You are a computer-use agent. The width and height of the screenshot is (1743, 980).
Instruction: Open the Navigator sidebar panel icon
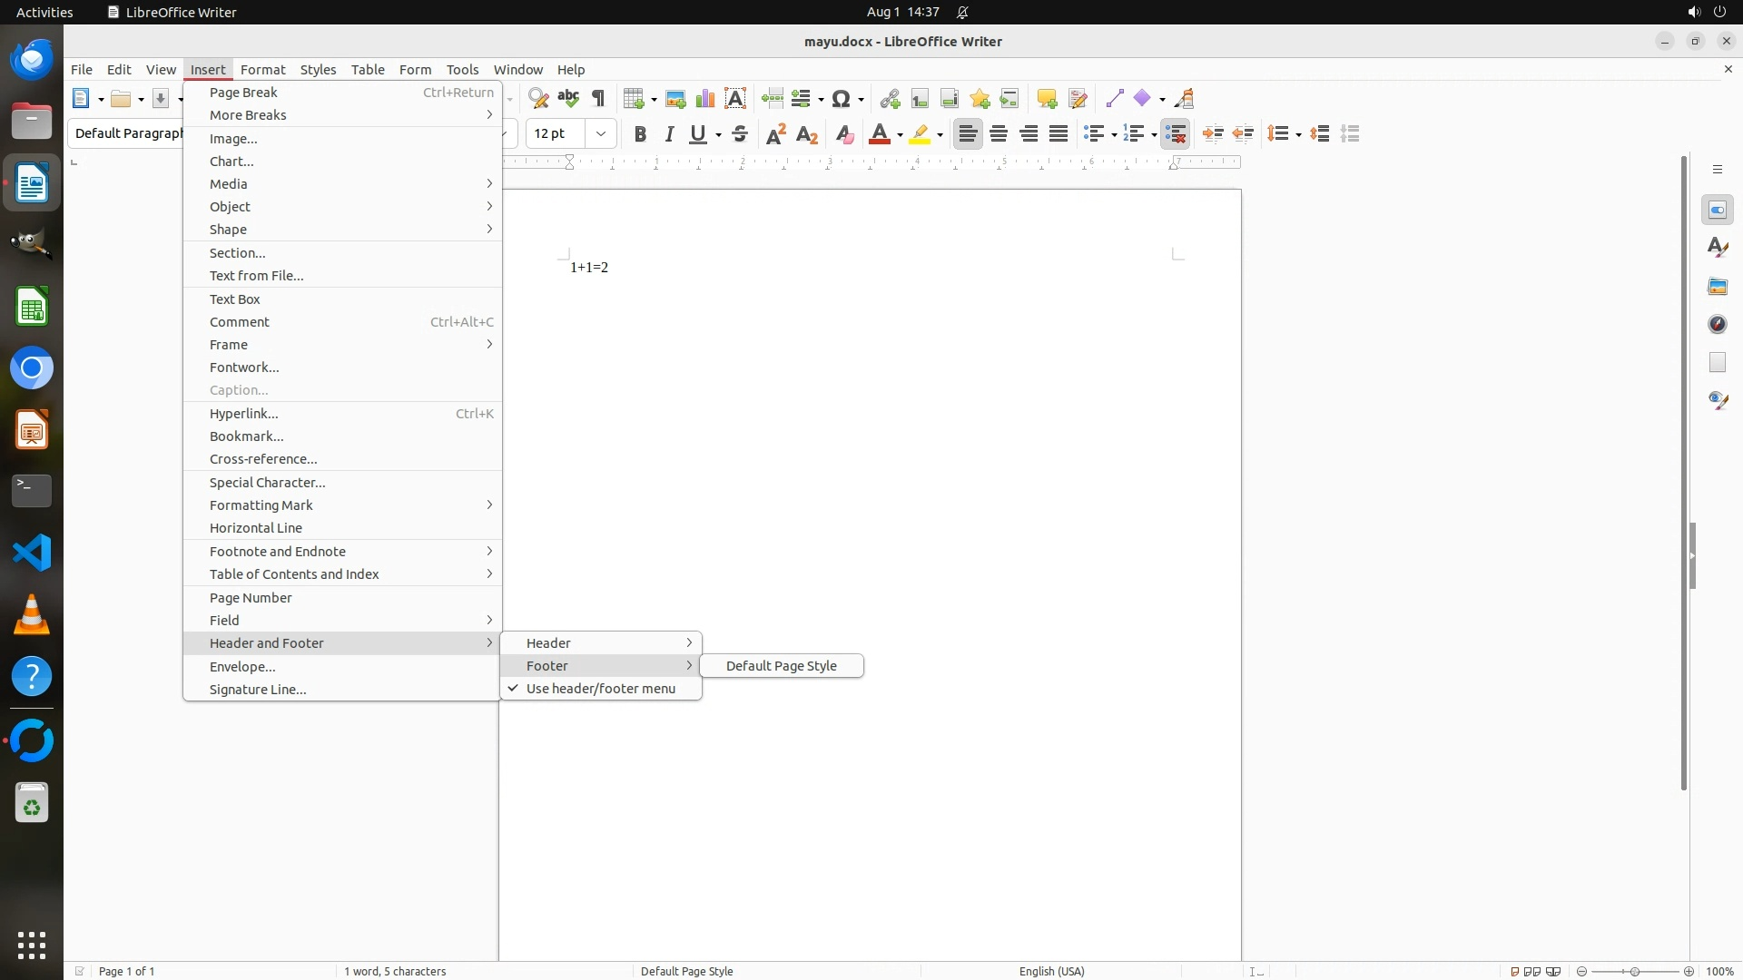click(x=1718, y=325)
